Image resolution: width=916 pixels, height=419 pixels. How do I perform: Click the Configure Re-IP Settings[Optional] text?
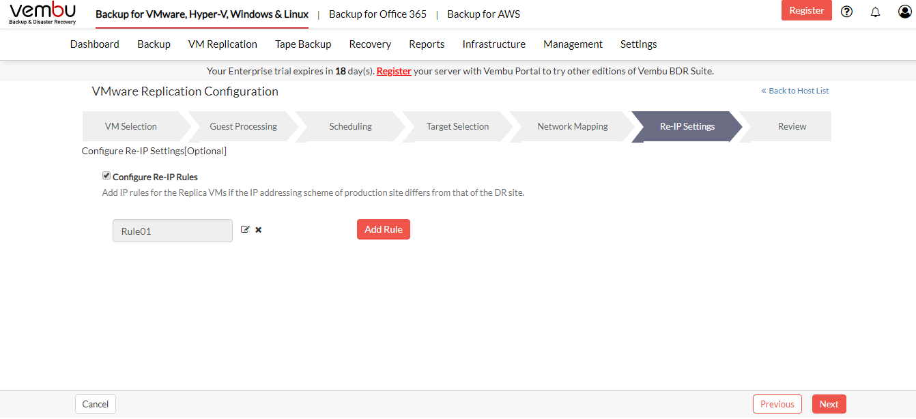pos(154,151)
